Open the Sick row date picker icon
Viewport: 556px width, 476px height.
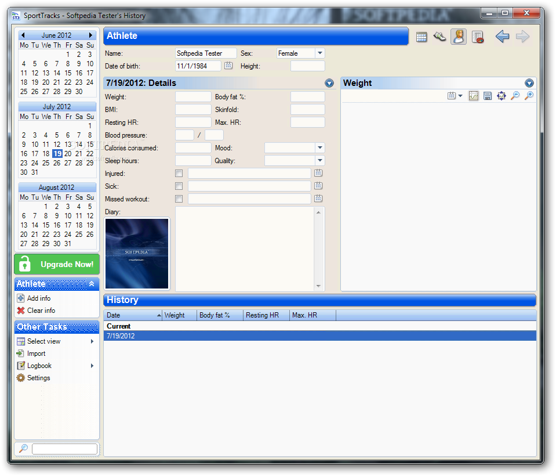(318, 186)
